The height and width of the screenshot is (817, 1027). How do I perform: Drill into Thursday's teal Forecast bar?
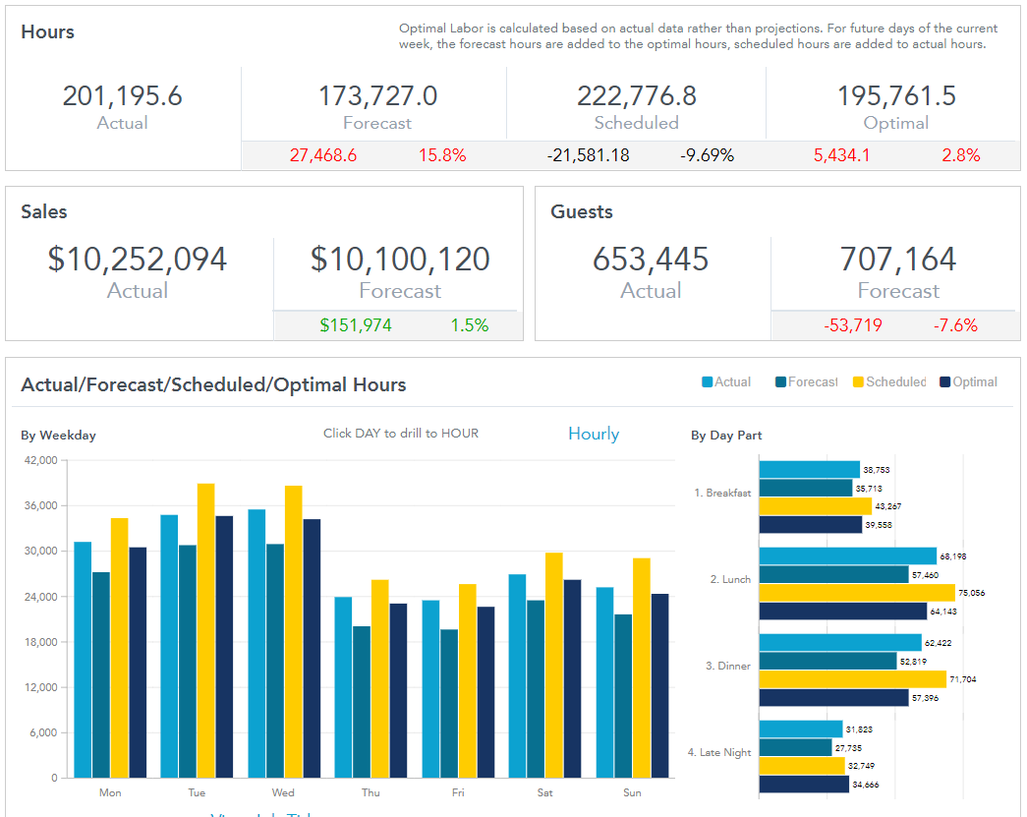pyautogui.click(x=362, y=702)
